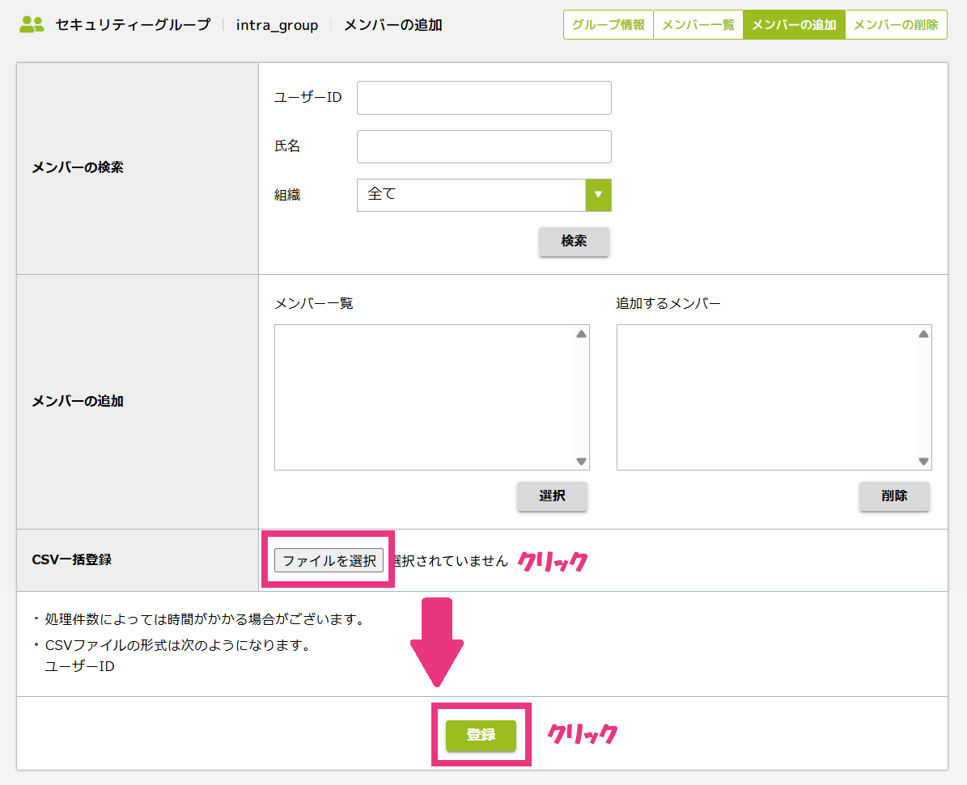Screen dimensions: 967x785
Task: Click inside the メンバー一覧 list box
Action: pyautogui.click(x=431, y=398)
